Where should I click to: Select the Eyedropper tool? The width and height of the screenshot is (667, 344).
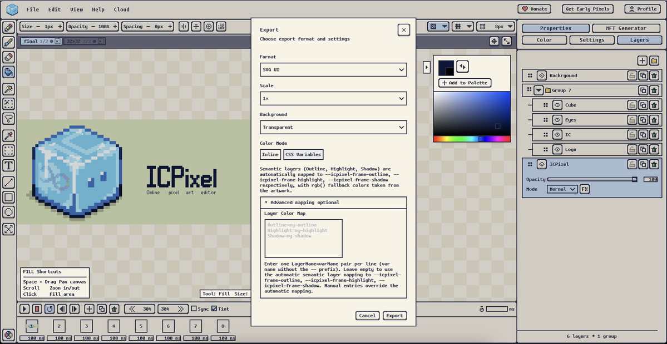(8, 136)
